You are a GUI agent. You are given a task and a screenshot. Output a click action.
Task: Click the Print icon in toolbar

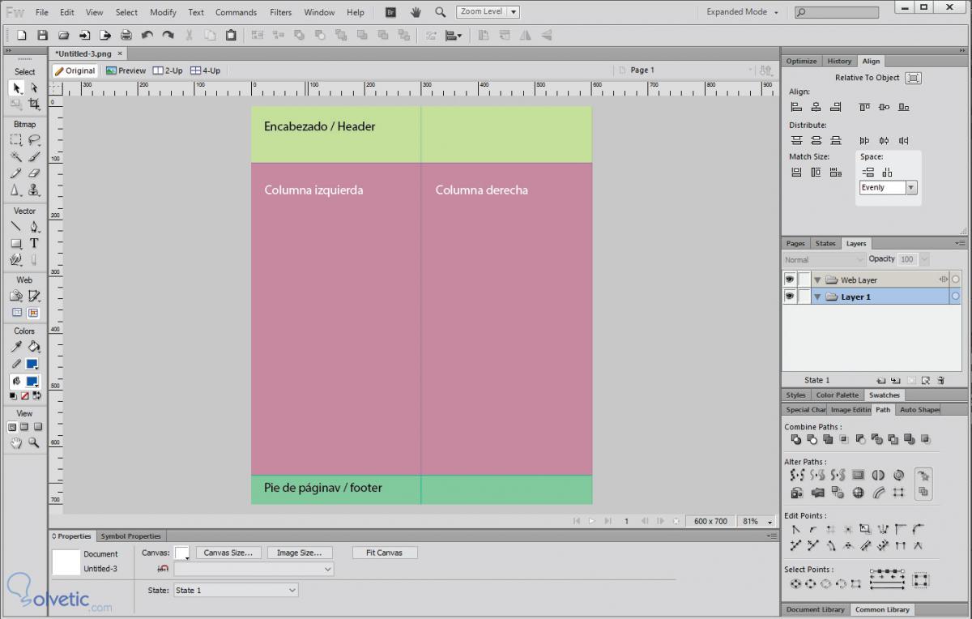click(x=126, y=36)
